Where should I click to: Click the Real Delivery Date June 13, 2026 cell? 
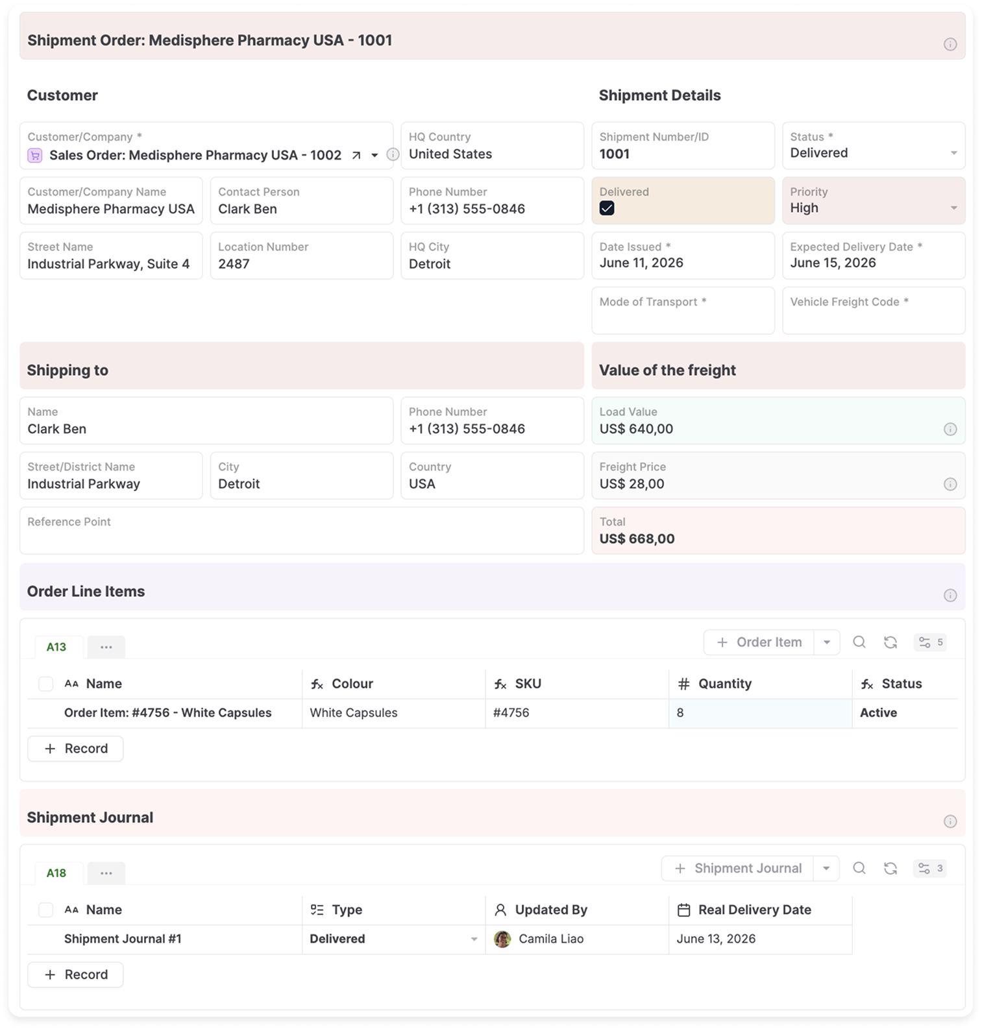760,939
